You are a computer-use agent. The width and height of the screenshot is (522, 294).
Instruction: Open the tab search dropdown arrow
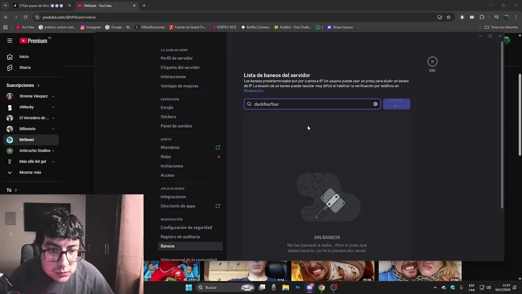point(5,6)
